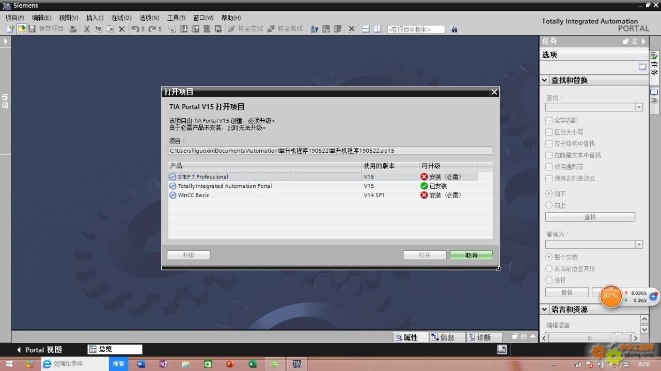This screenshot has width=661, height=371.
Task: Click the Save project (保存项目) toolbar button
Action: coord(46,29)
